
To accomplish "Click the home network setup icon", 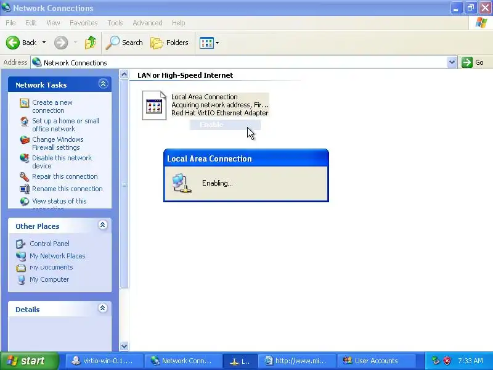I will (x=24, y=121).
